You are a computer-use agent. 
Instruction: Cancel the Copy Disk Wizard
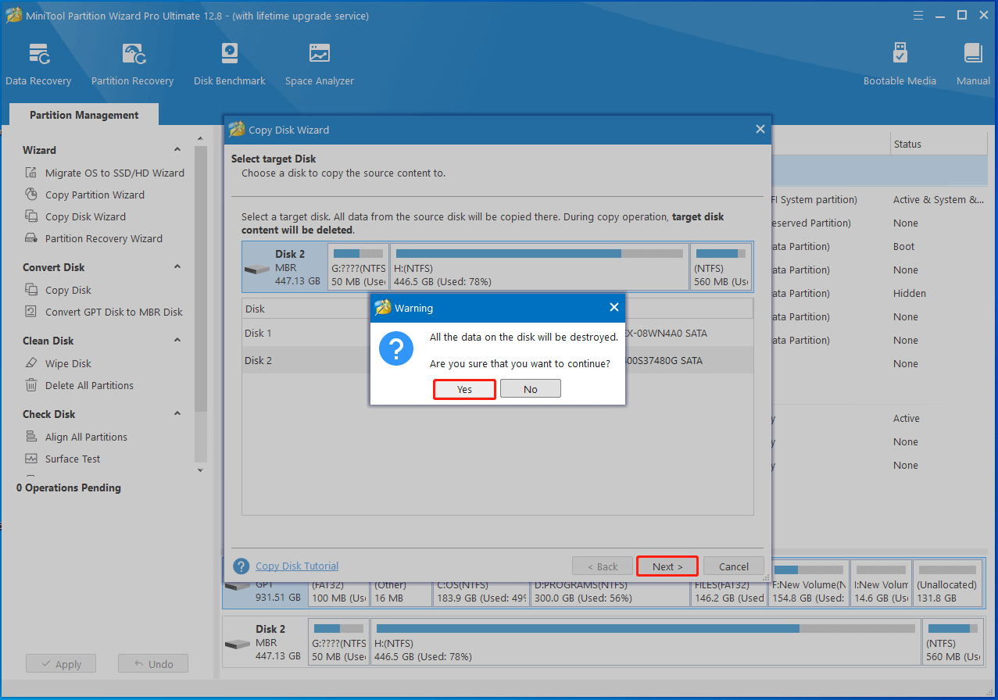point(733,566)
